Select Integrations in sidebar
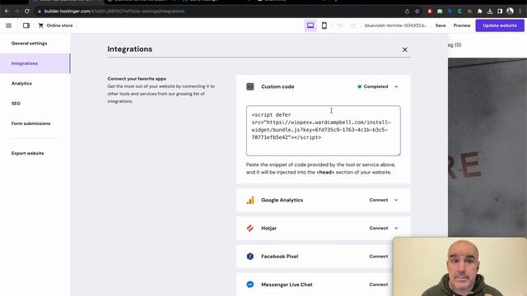 pos(35,63)
